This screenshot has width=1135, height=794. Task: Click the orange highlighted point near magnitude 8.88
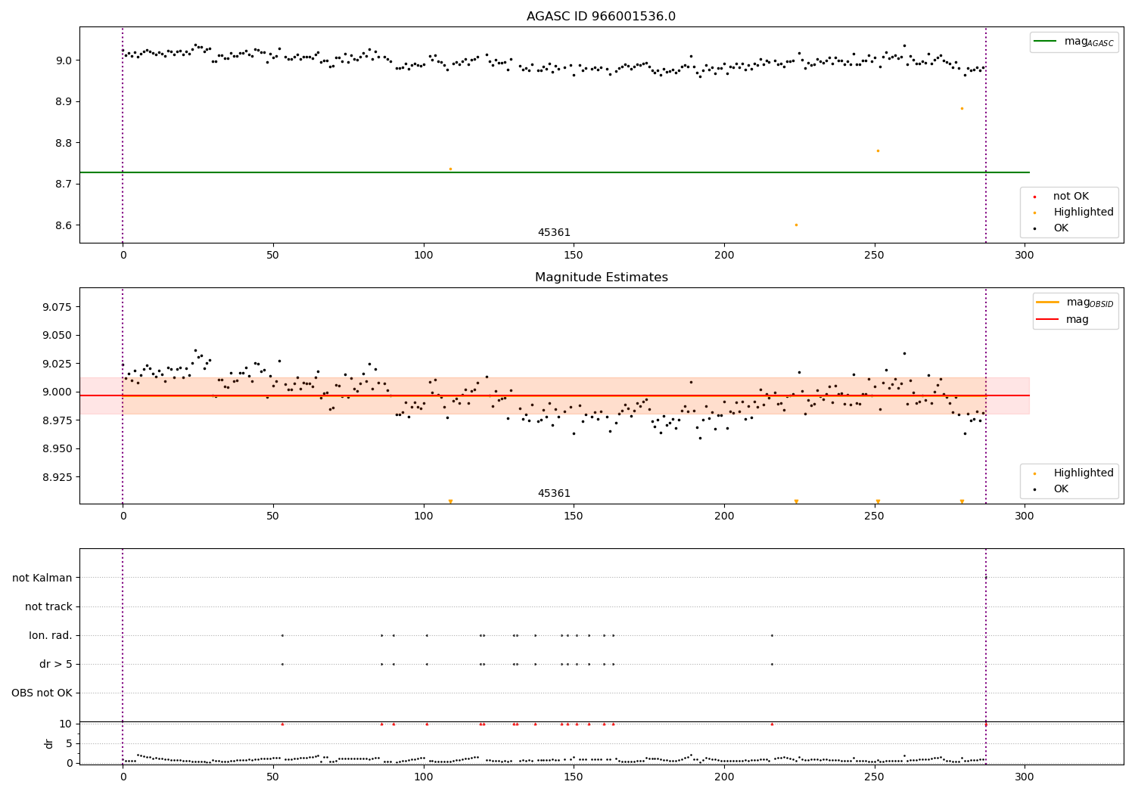pos(962,108)
